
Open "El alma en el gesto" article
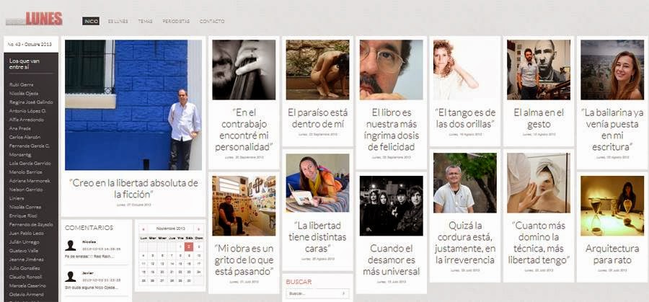click(x=539, y=118)
